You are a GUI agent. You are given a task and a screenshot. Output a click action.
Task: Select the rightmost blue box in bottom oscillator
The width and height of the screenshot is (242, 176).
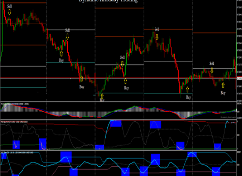(x=216, y=171)
